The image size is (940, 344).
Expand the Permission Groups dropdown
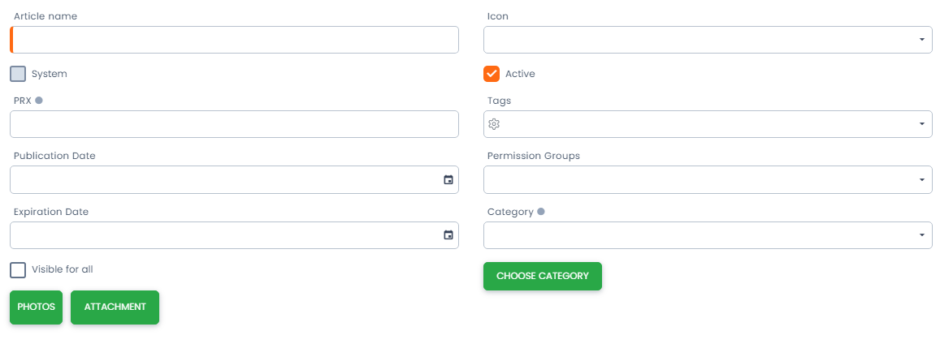[x=921, y=180]
